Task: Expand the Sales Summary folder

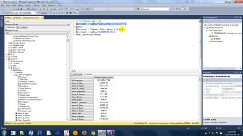Action: click(9, 50)
